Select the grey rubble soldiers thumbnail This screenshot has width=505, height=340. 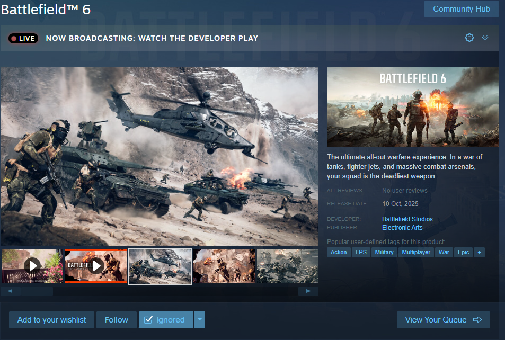click(288, 266)
